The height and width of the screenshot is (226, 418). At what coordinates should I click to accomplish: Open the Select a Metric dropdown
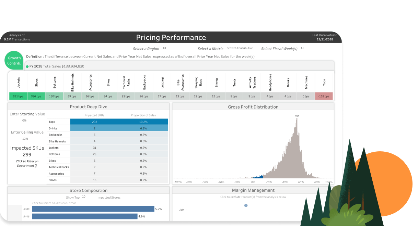pos(240,48)
